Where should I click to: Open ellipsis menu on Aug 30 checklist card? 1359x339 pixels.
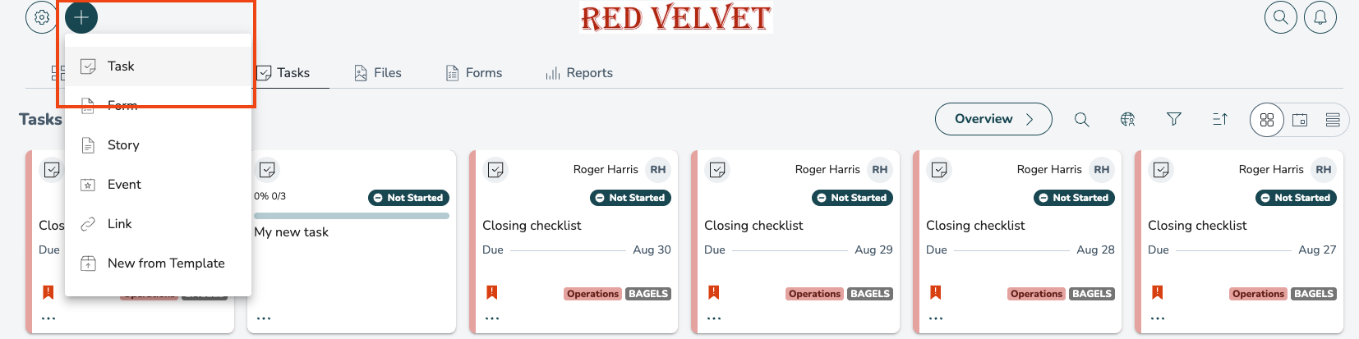click(492, 318)
